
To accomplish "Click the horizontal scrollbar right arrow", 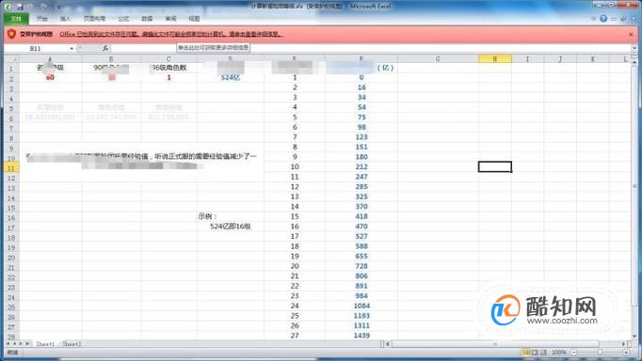I will (623, 344).
